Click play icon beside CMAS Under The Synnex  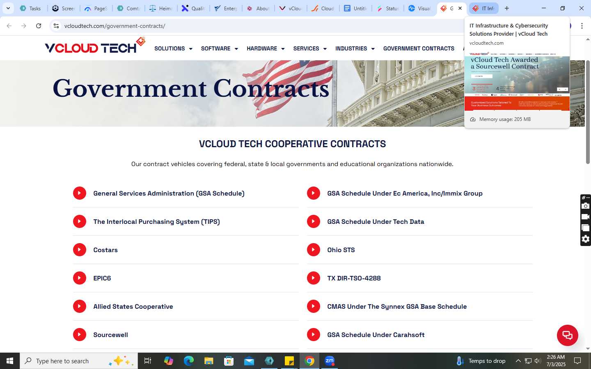314,306
